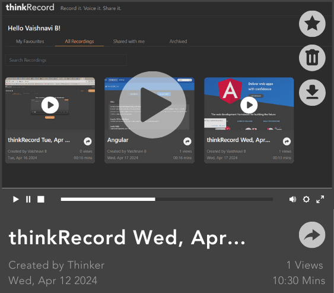Pause playback in the player bar

(28, 199)
